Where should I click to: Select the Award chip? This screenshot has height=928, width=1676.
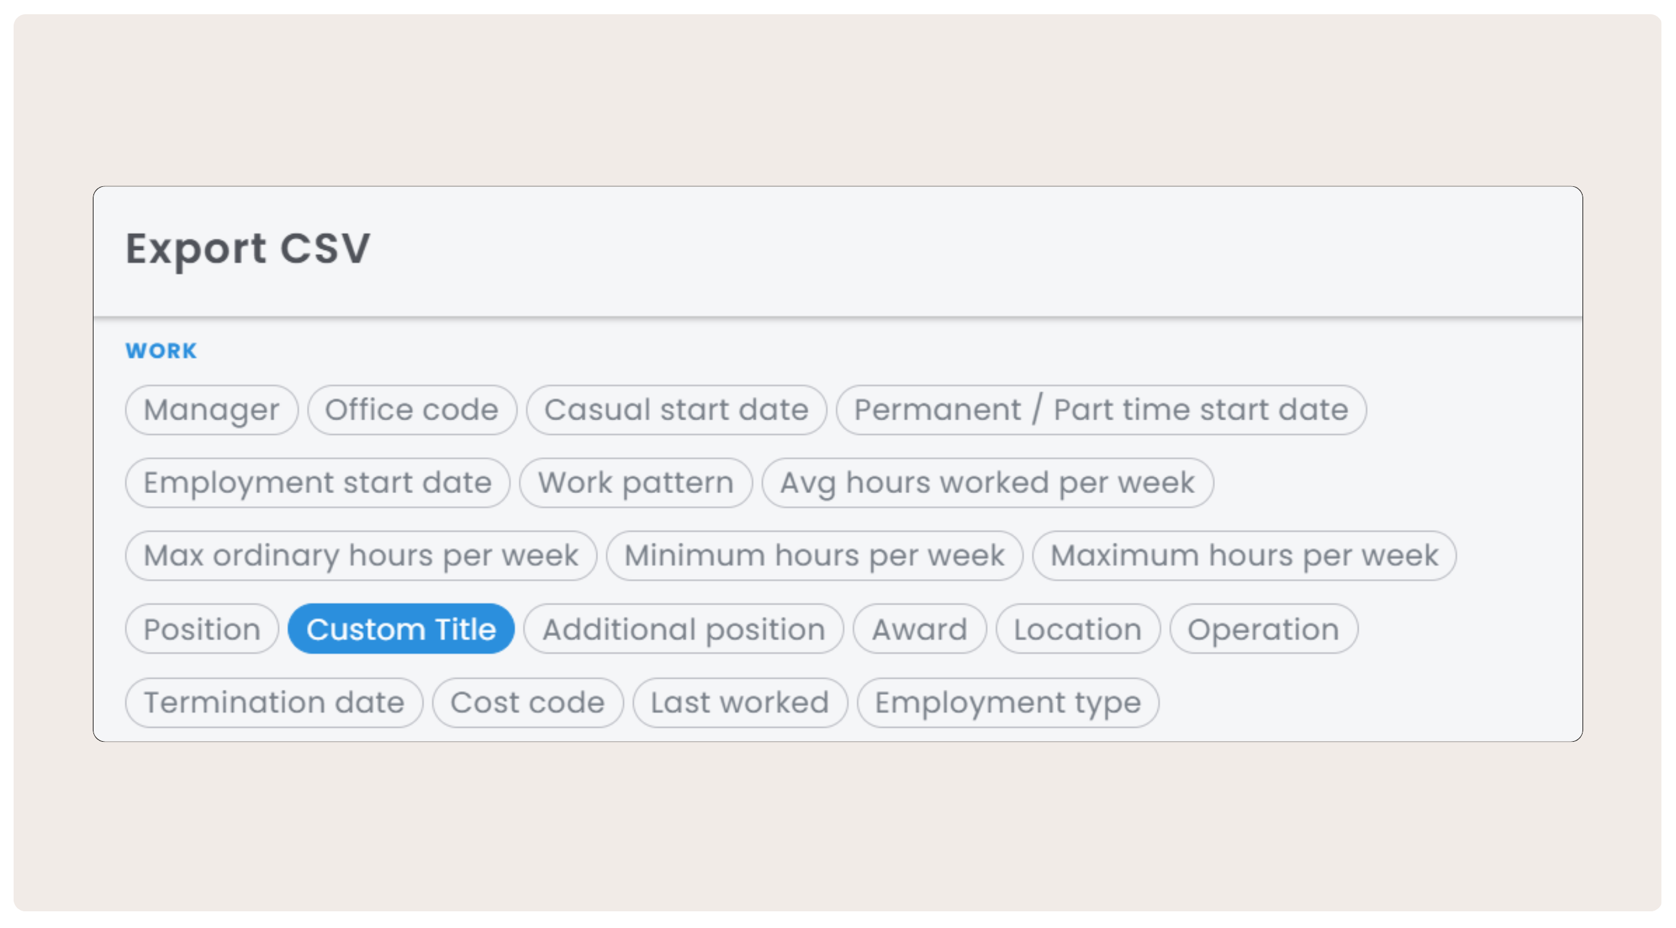pos(920,629)
